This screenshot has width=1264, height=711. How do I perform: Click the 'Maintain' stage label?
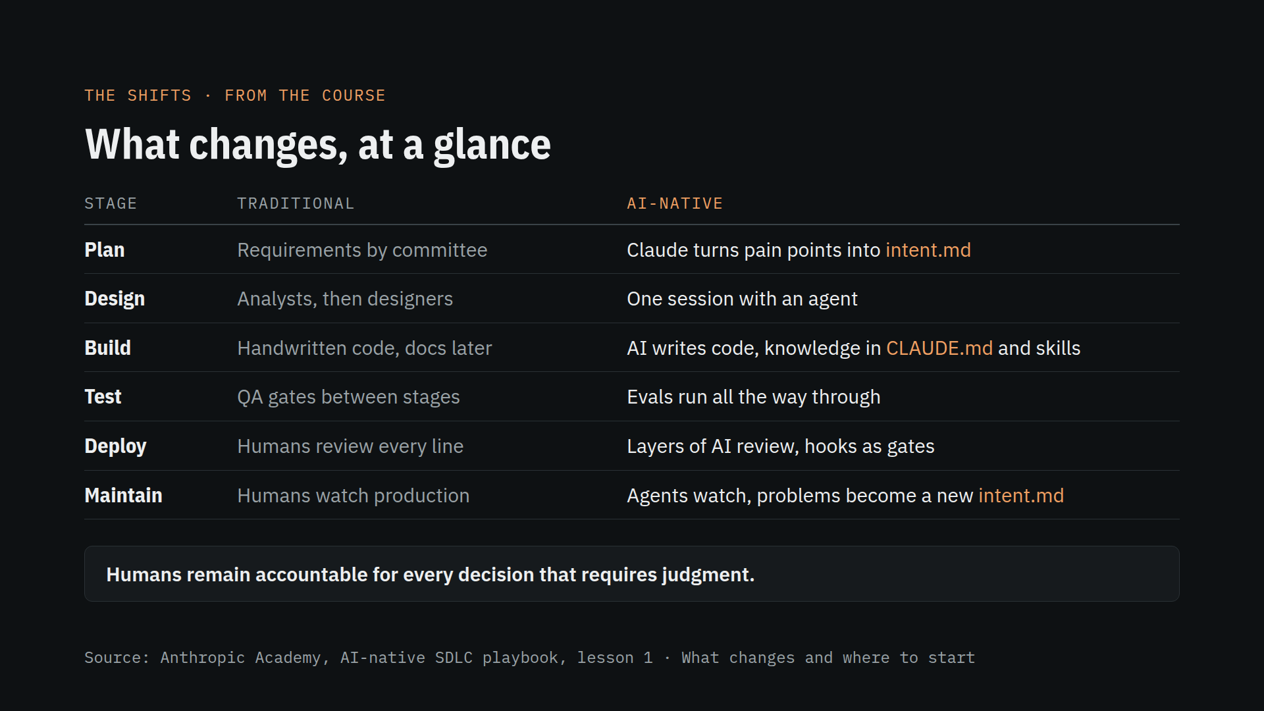(123, 496)
